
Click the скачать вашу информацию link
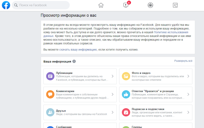(78, 49)
